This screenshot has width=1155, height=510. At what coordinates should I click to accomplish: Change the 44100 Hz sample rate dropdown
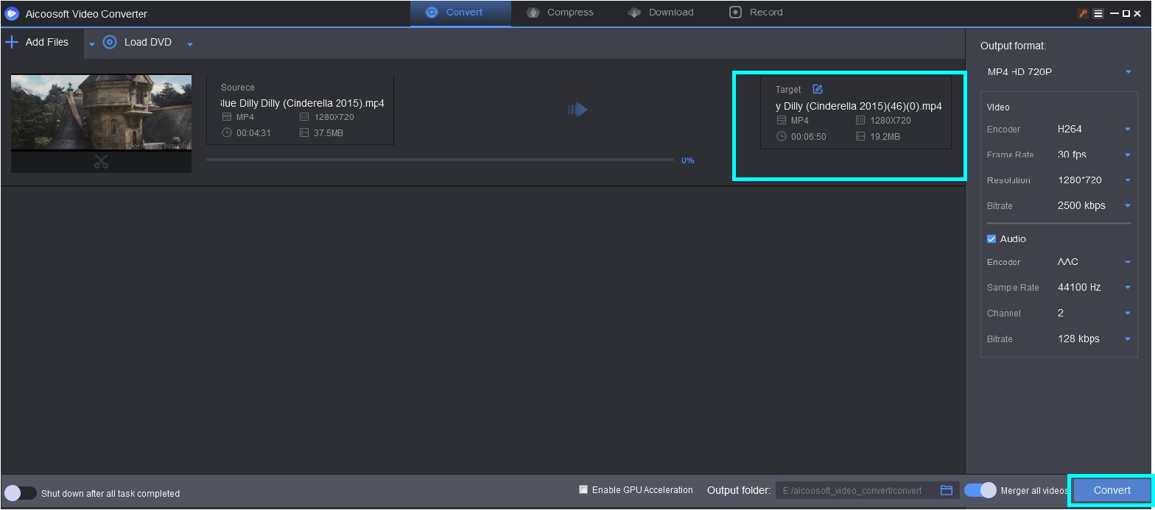(1094, 288)
